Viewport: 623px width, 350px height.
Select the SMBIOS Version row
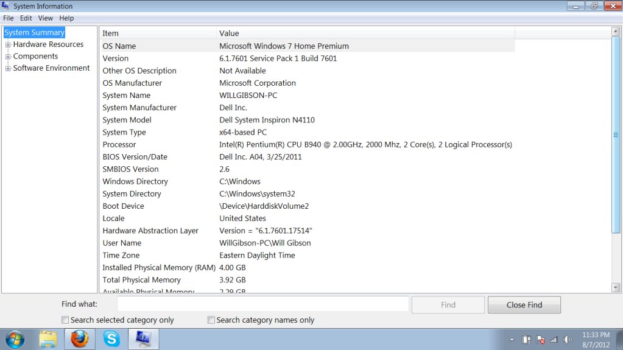click(x=308, y=169)
